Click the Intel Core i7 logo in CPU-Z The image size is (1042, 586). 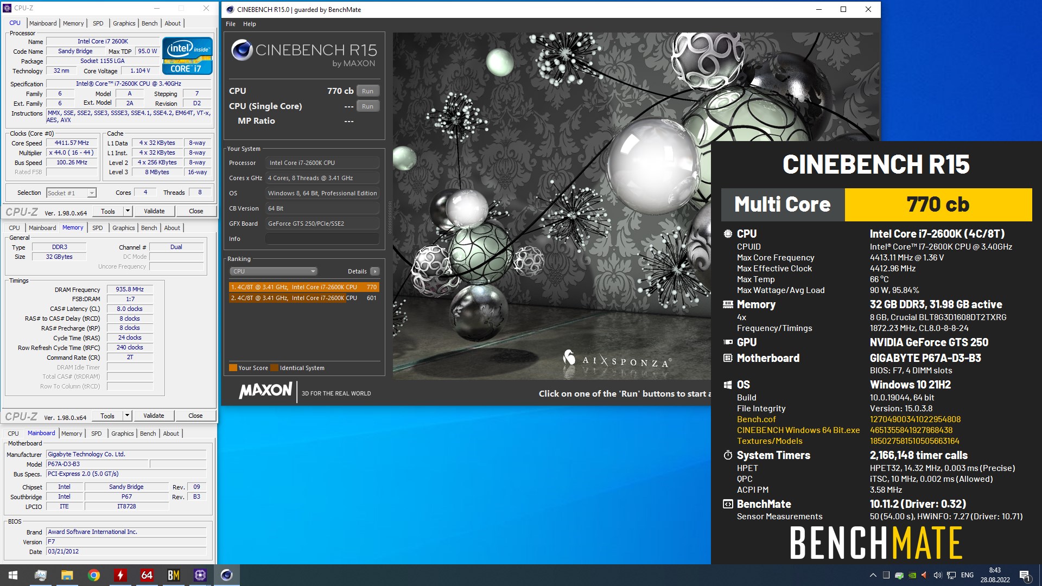pyautogui.click(x=187, y=56)
